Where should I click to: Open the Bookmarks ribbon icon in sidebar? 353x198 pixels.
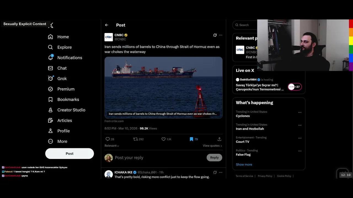50,100
